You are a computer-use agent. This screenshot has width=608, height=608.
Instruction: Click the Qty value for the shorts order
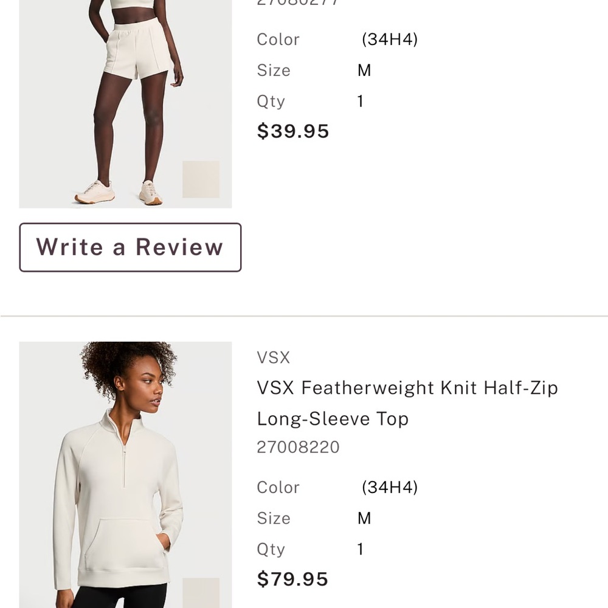(x=360, y=101)
